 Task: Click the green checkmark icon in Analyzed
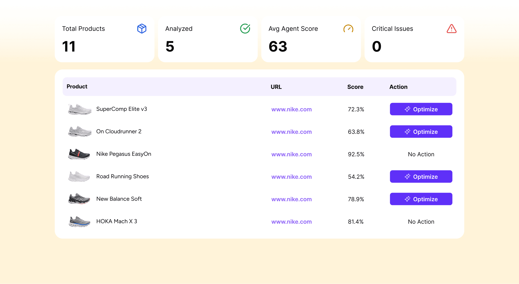[x=245, y=29]
